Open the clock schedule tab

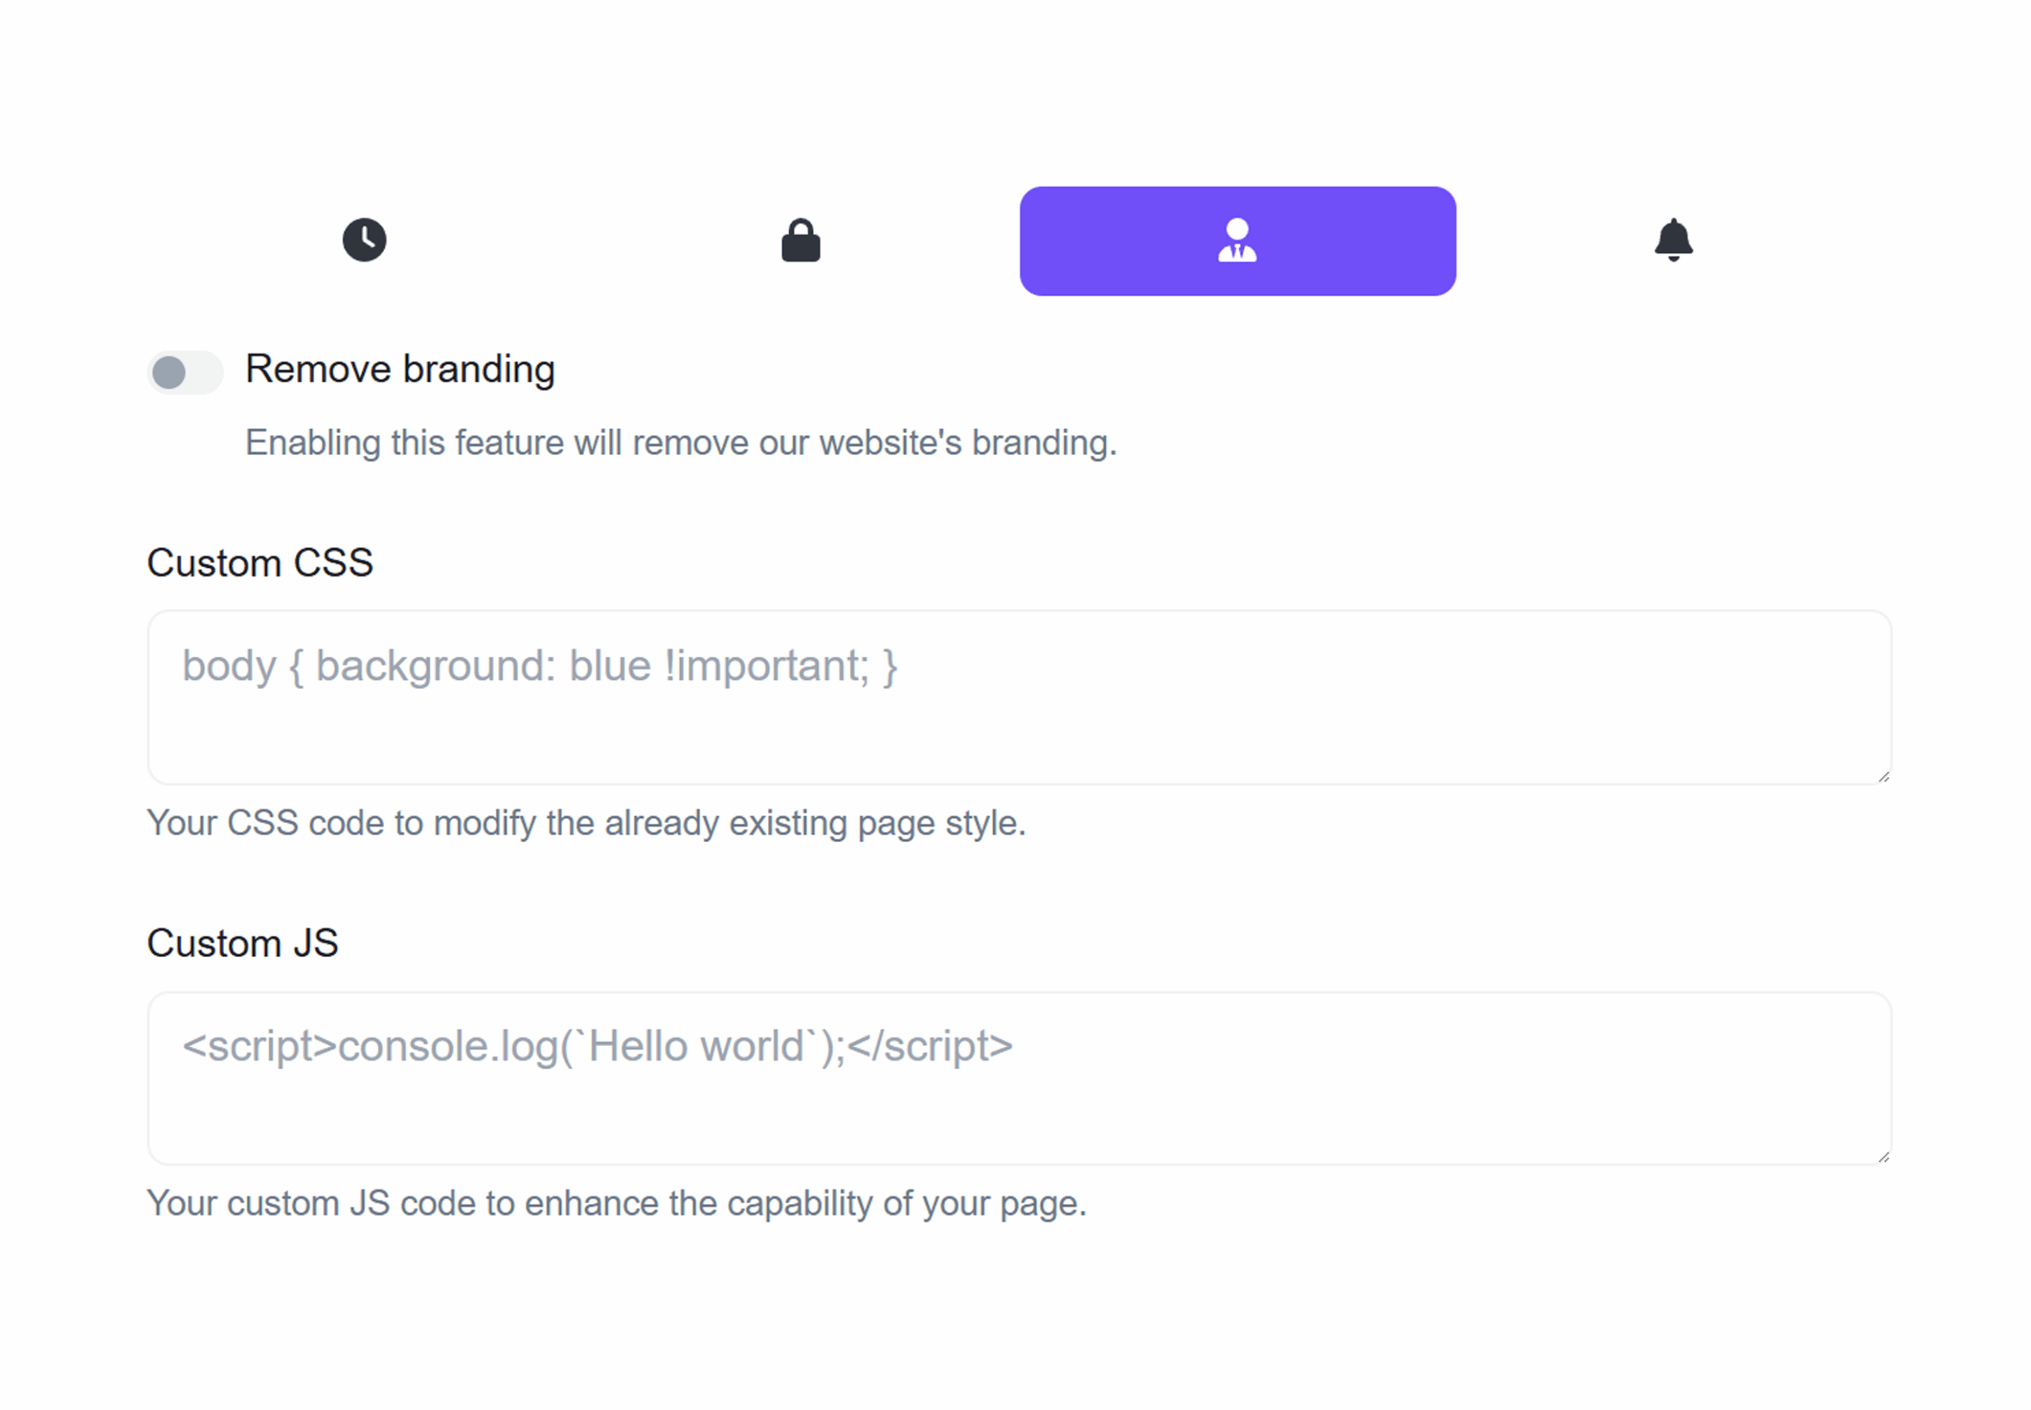[x=364, y=240]
